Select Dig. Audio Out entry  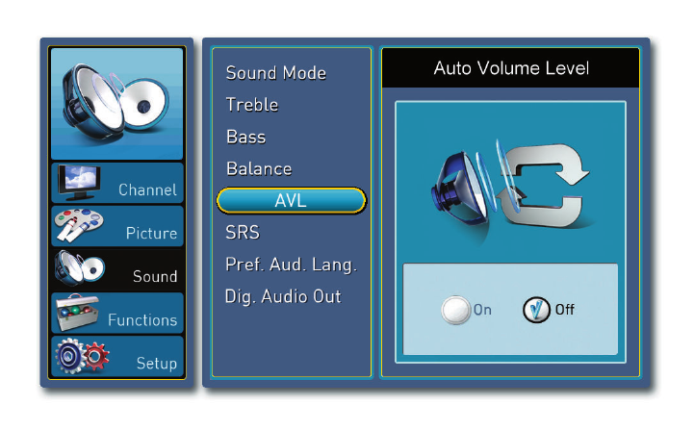click(283, 296)
